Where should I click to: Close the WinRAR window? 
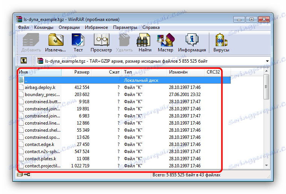pos(264,19)
